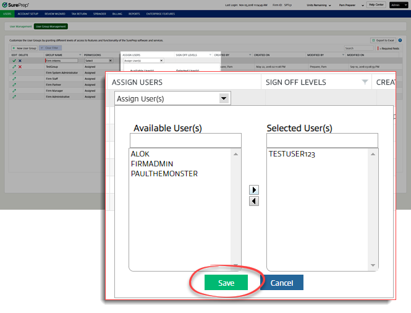Click the Export to Excel button
411x313 pixels.
click(x=383, y=40)
